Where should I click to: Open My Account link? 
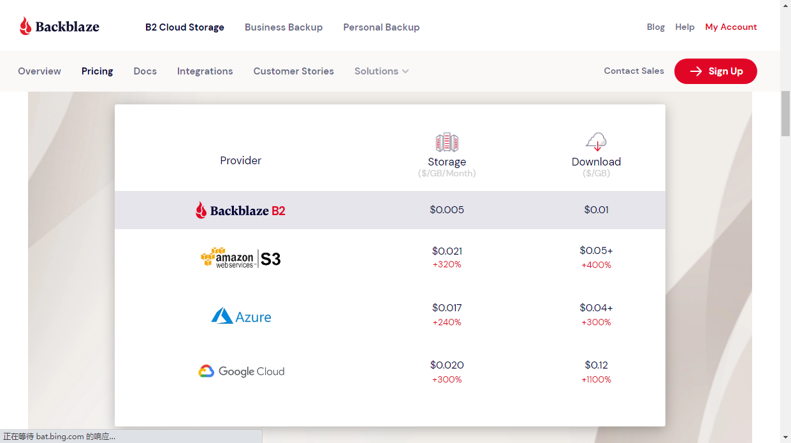point(730,27)
